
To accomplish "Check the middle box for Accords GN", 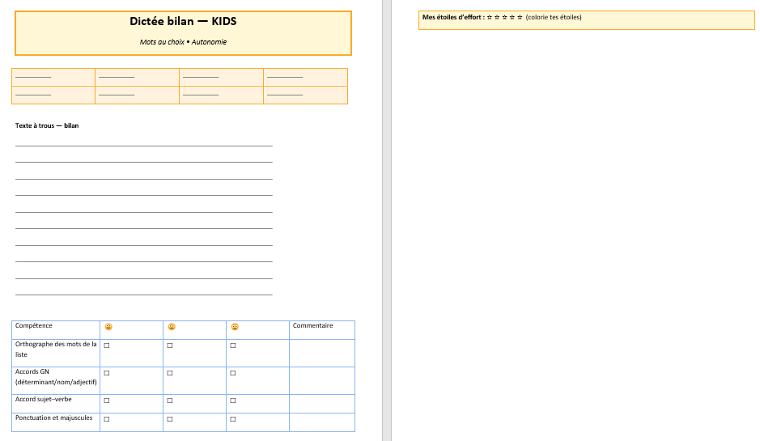I will 170,373.
